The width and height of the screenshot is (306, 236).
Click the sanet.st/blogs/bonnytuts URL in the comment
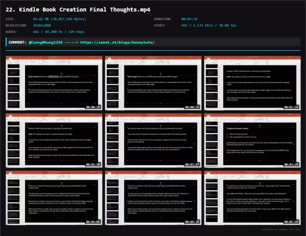coord(117,42)
